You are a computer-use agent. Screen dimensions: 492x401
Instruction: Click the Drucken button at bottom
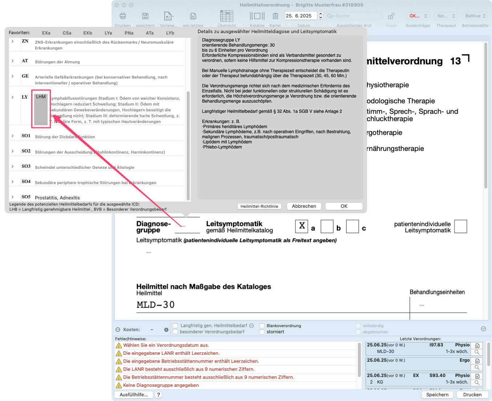[x=472, y=395]
